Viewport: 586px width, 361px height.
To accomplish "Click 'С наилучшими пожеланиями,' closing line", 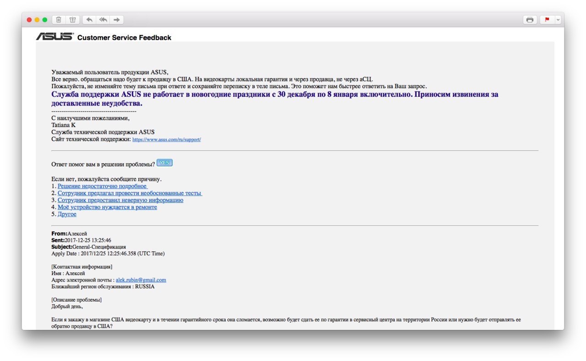I will coord(90,118).
